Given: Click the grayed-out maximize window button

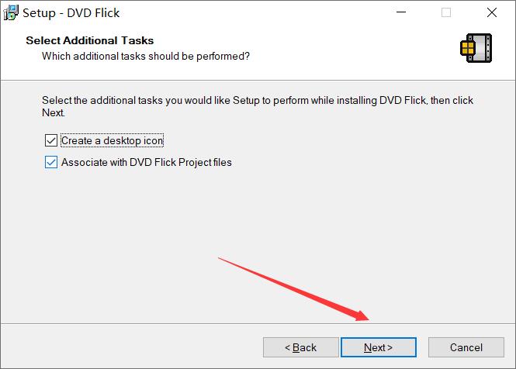Looking at the screenshot, I should point(446,12).
